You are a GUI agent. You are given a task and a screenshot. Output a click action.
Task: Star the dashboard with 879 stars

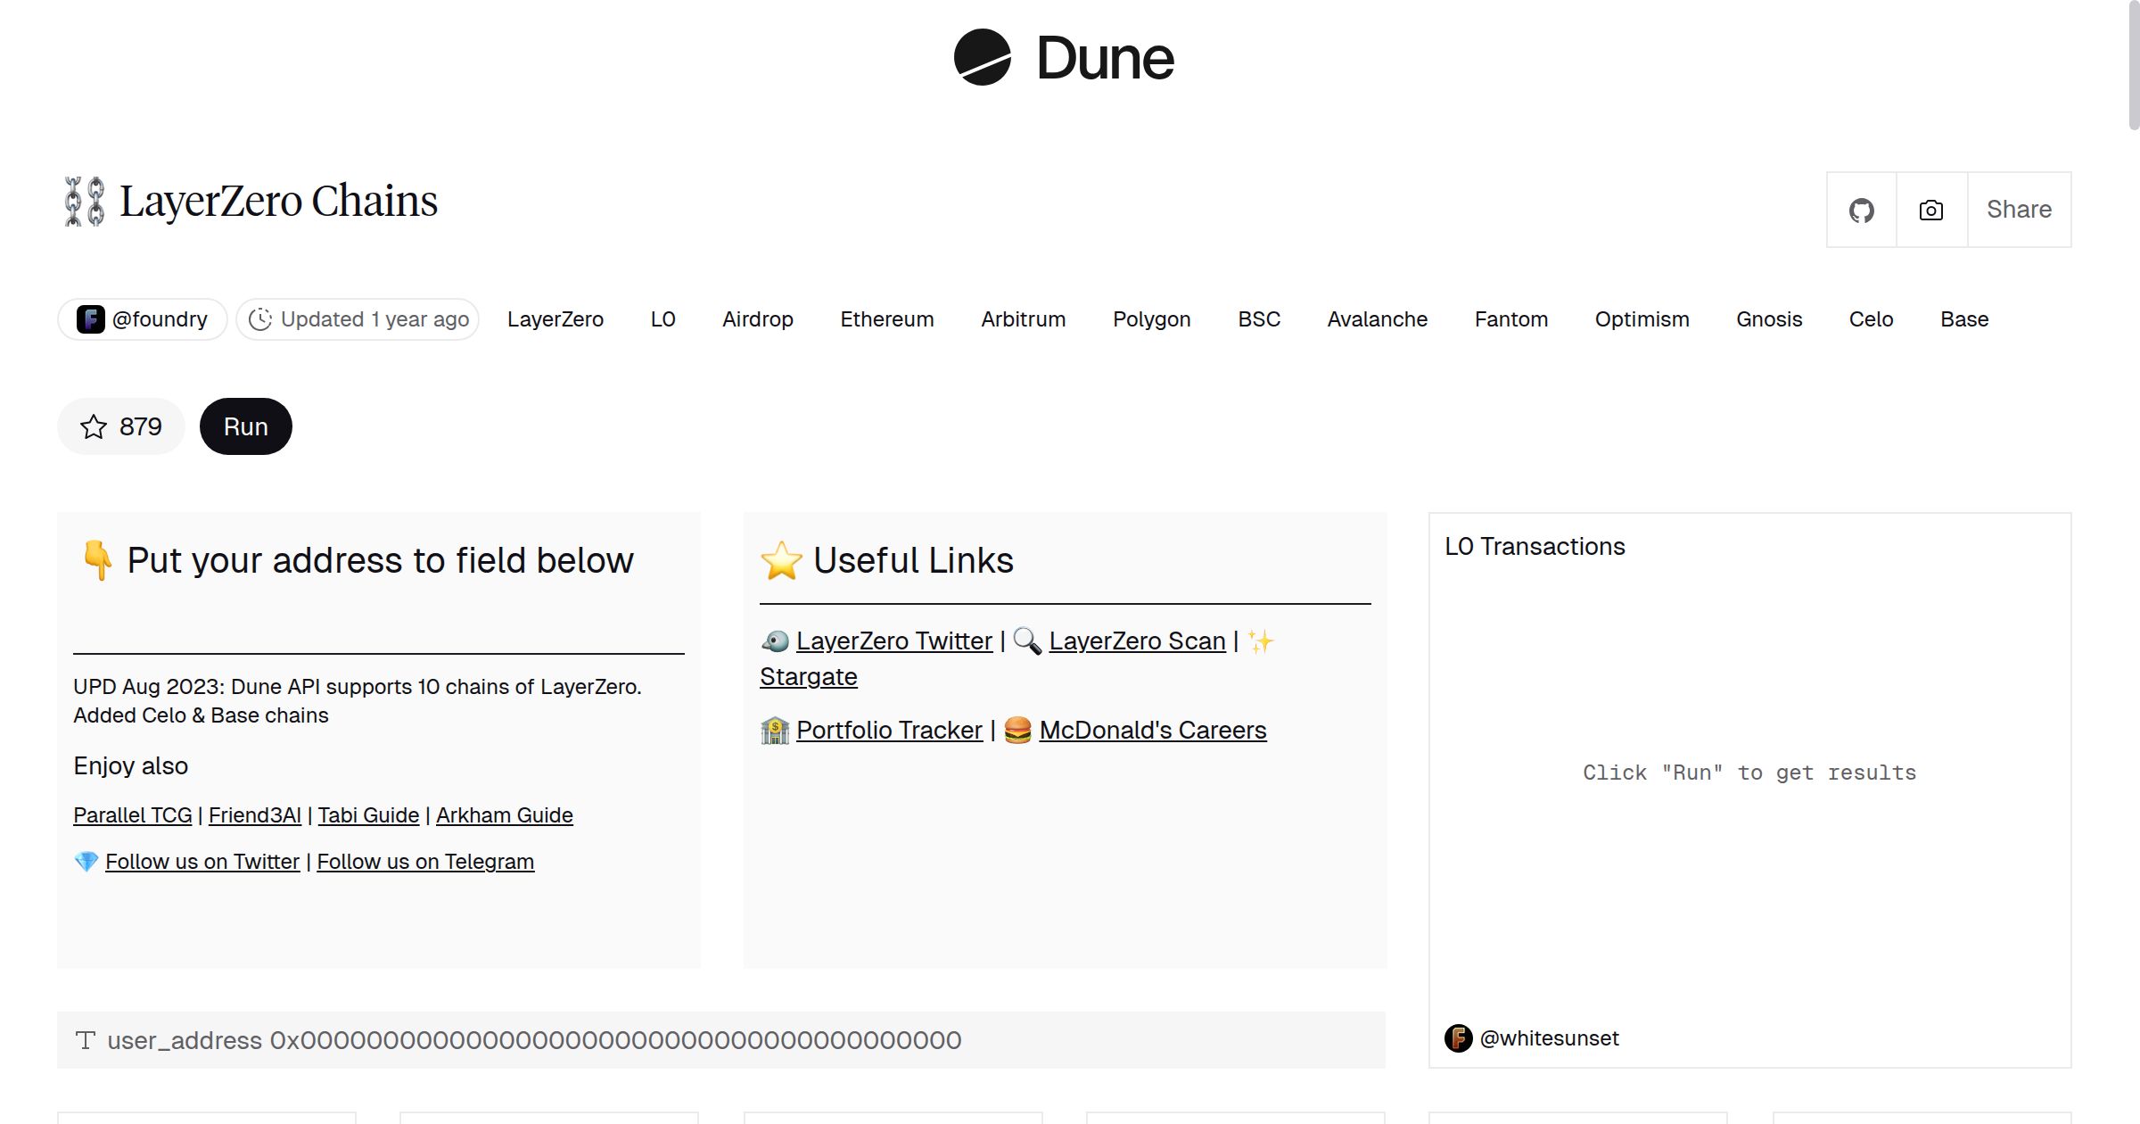[x=121, y=426]
